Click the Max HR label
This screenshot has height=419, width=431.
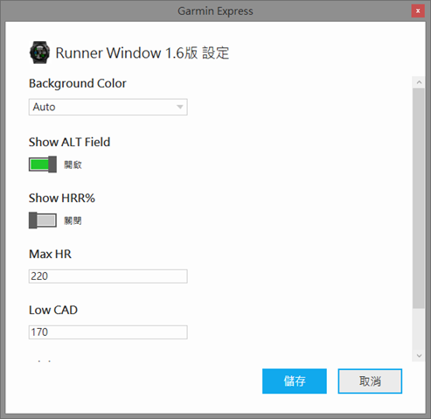pyautogui.click(x=50, y=254)
